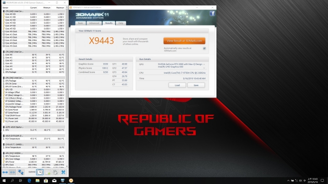Click the HWiNFO sensor list vertical scrollbar thumb
Screen dimensions: 328x184
(x=67, y=64)
